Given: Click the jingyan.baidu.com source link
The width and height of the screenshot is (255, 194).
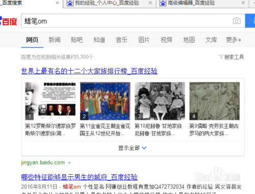Looking at the screenshot, I should (43, 163).
